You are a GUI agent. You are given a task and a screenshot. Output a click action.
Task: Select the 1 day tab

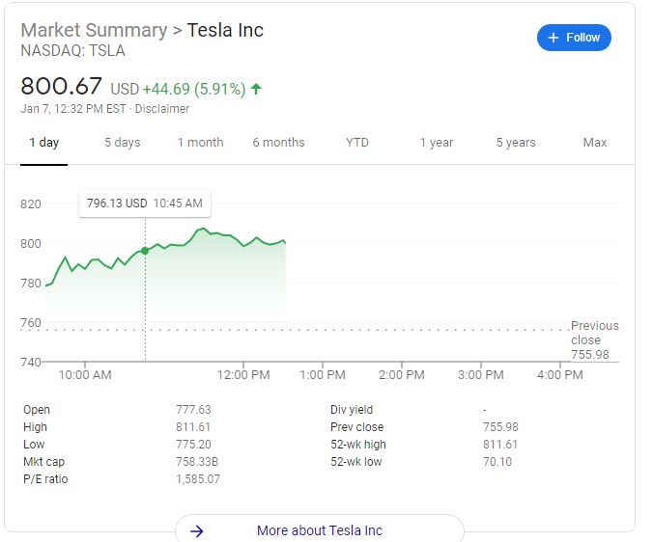click(x=43, y=143)
